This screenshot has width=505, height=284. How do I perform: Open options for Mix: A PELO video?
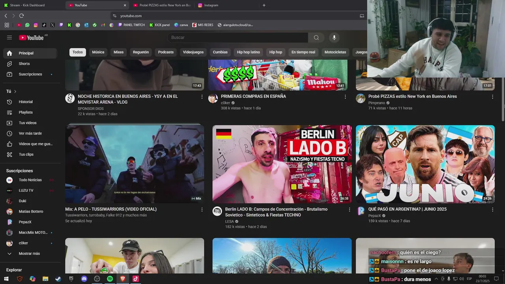[x=202, y=209]
